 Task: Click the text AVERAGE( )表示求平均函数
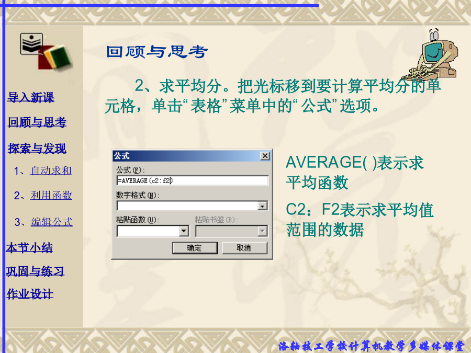354,173
